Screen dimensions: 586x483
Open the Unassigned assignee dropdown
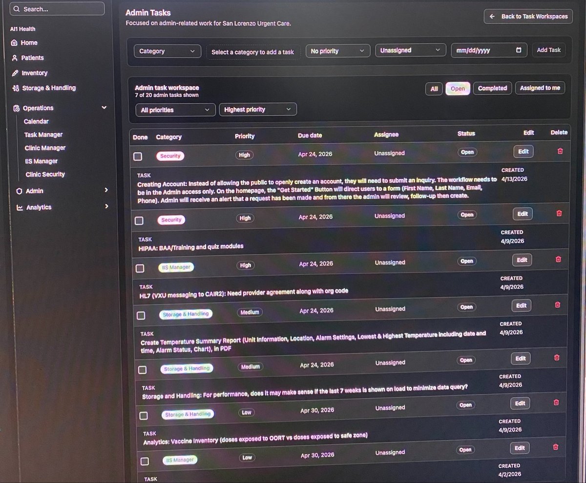tap(411, 50)
